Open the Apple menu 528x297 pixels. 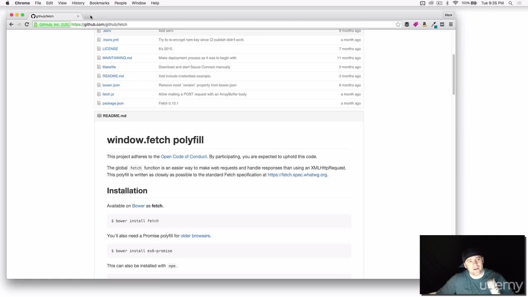7,3
